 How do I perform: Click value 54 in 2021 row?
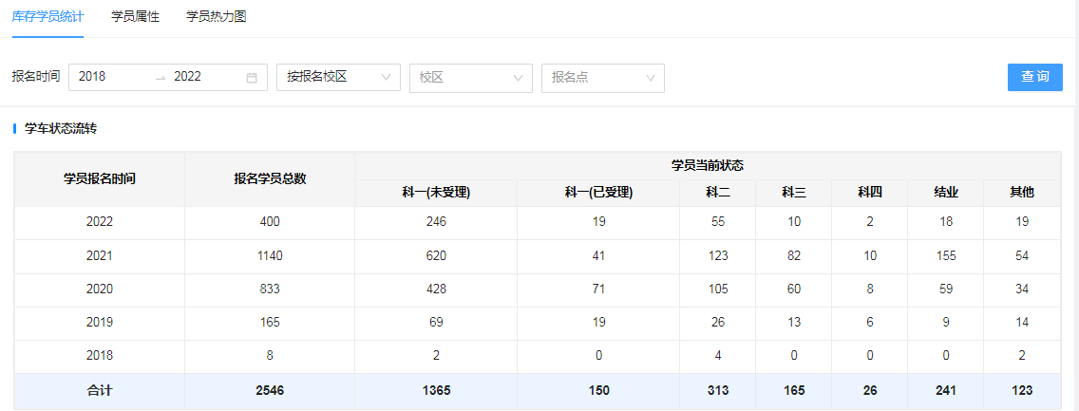pyautogui.click(x=1022, y=255)
